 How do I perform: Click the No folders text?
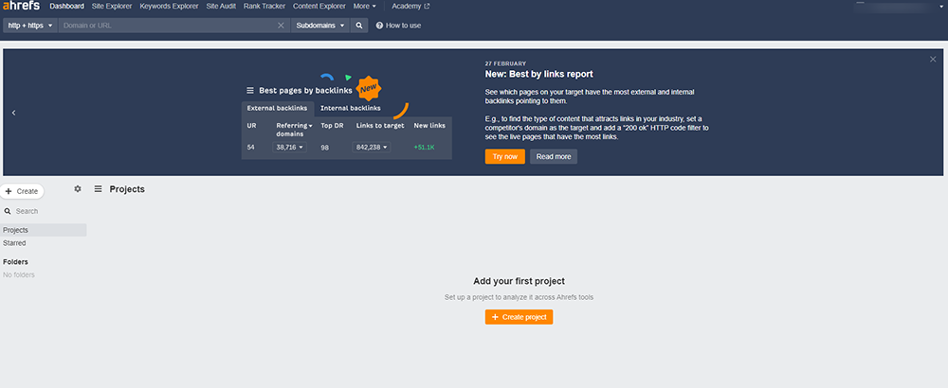tap(19, 275)
